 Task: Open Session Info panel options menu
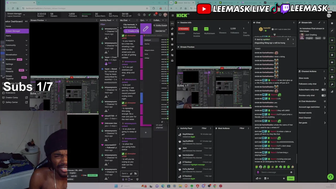click(x=248, y=23)
